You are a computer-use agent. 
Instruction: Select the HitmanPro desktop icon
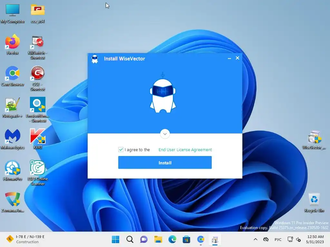point(13,171)
